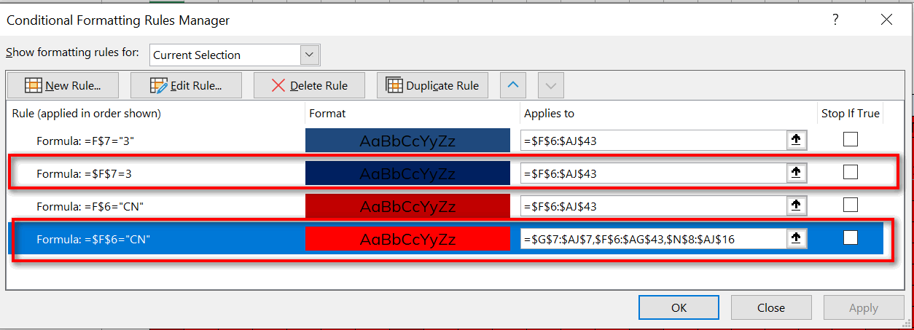The width and height of the screenshot is (914, 330).
Task: Move rule down with arrow button
Action: coord(551,85)
